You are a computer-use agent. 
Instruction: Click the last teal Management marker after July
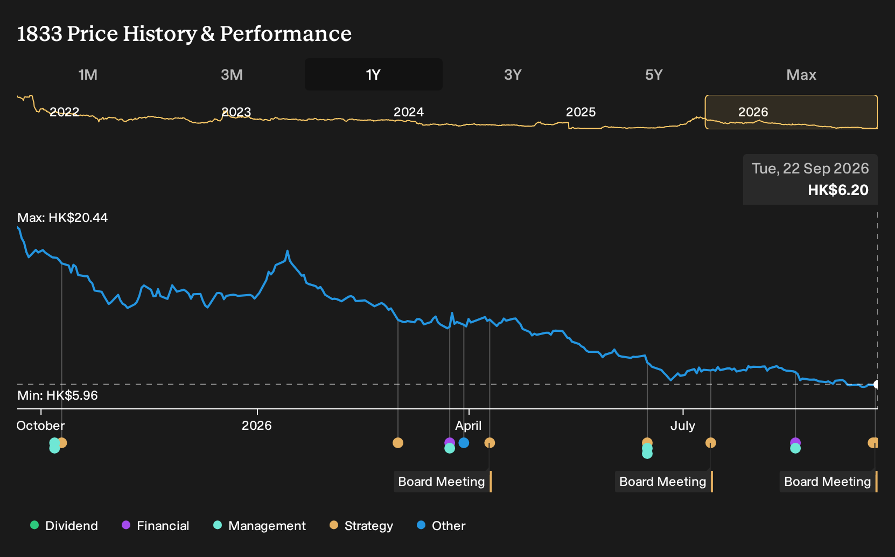[x=795, y=448]
